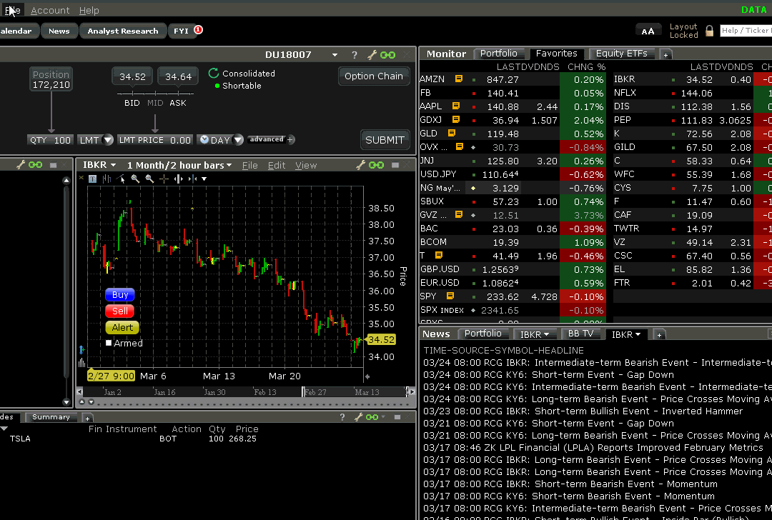
Task: Open the wrench configuration icon on the Order Entry panel
Action: 370,54
